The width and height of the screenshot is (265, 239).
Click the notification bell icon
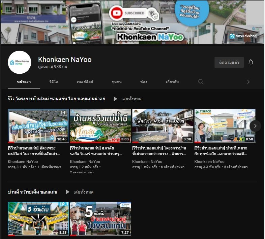click(251, 62)
